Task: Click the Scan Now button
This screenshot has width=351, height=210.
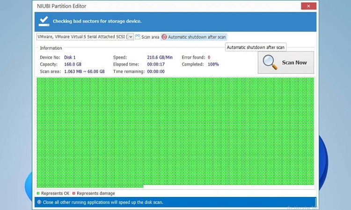Action: click(x=286, y=63)
